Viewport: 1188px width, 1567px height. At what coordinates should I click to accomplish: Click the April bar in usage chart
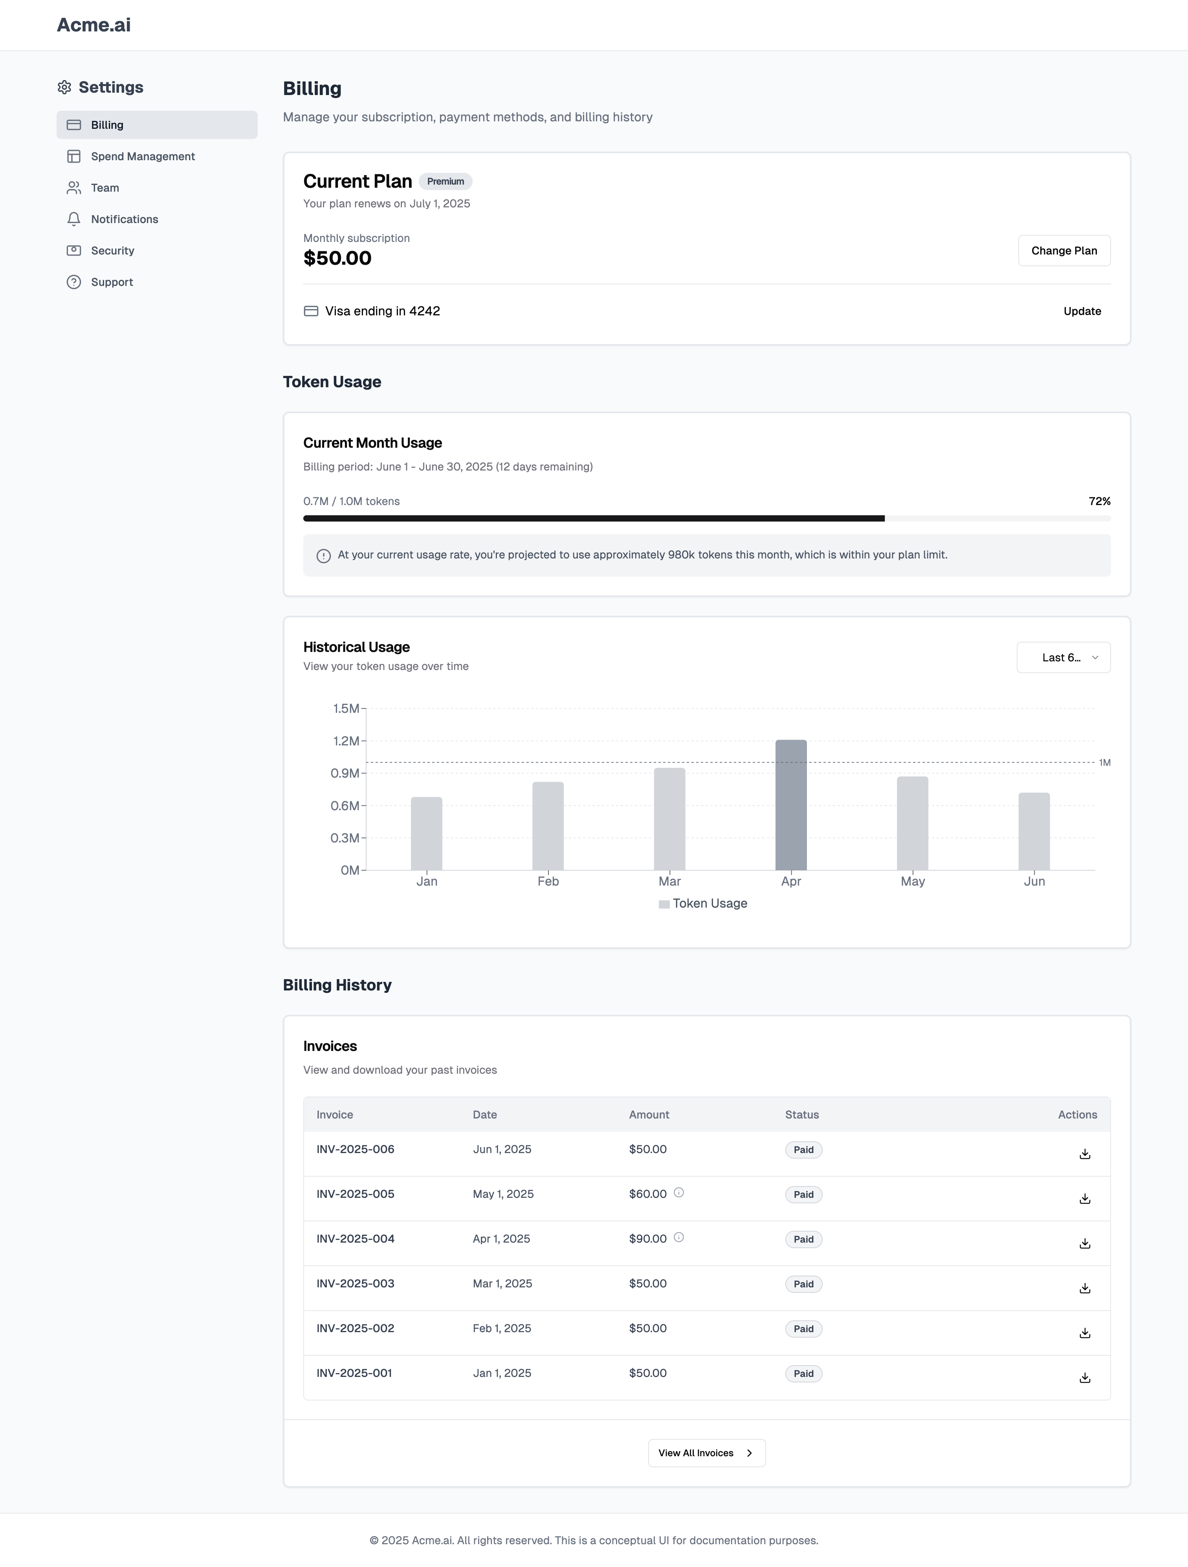(790, 805)
